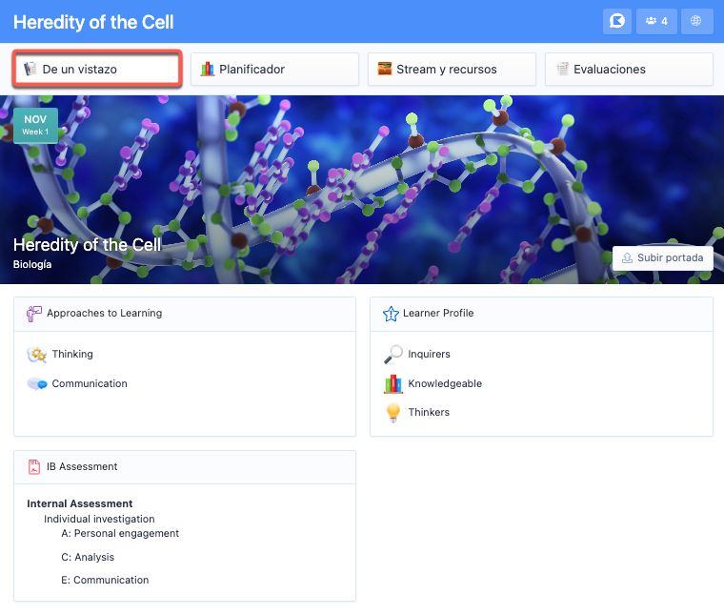Image resolution: width=724 pixels, height=615 pixels.
Task: Click the Inquirers magnifying glass icon
Action: click(x=392, y=355)
